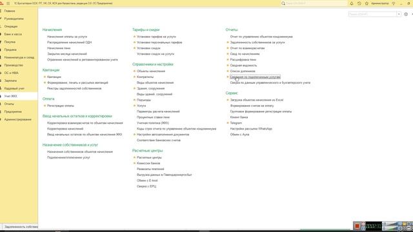Toggle favorite star for Подъезды
413x232 pixels.
coord(135,100)
